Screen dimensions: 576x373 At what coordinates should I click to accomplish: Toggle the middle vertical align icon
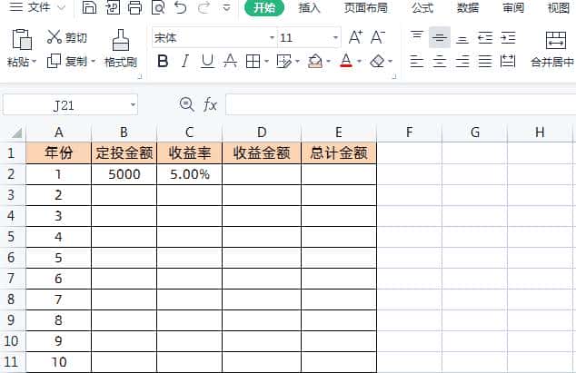click(x=440, y=37)
